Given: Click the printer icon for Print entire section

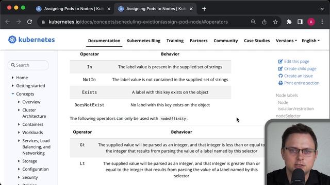Looking at the screenshot, I should [280, 83].
